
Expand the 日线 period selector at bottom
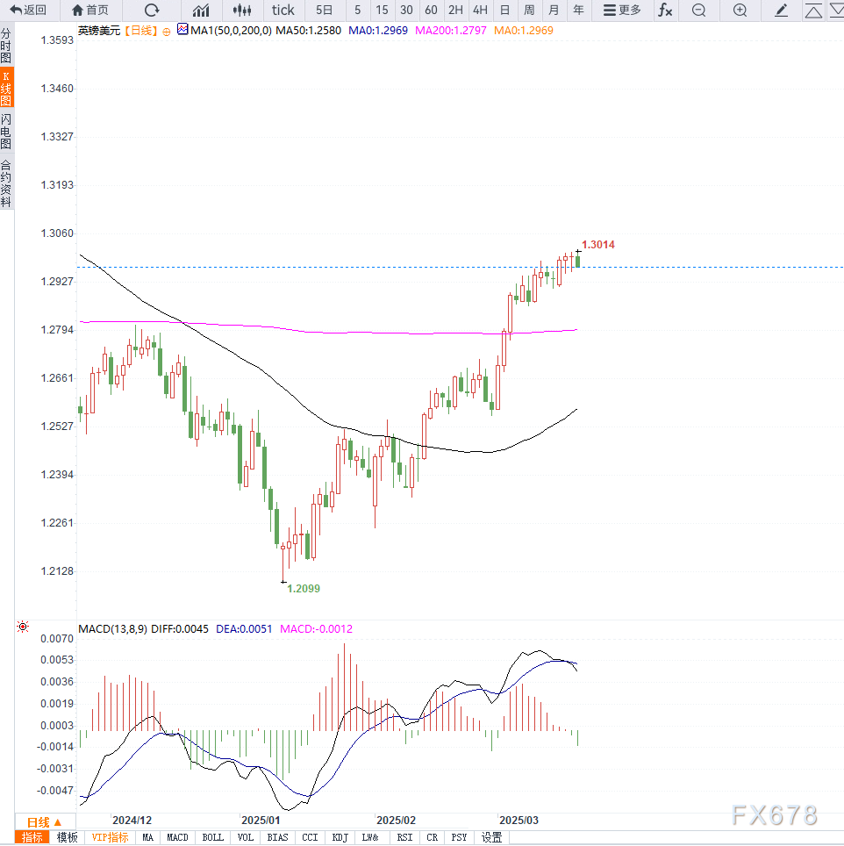(x=45, y=821)
